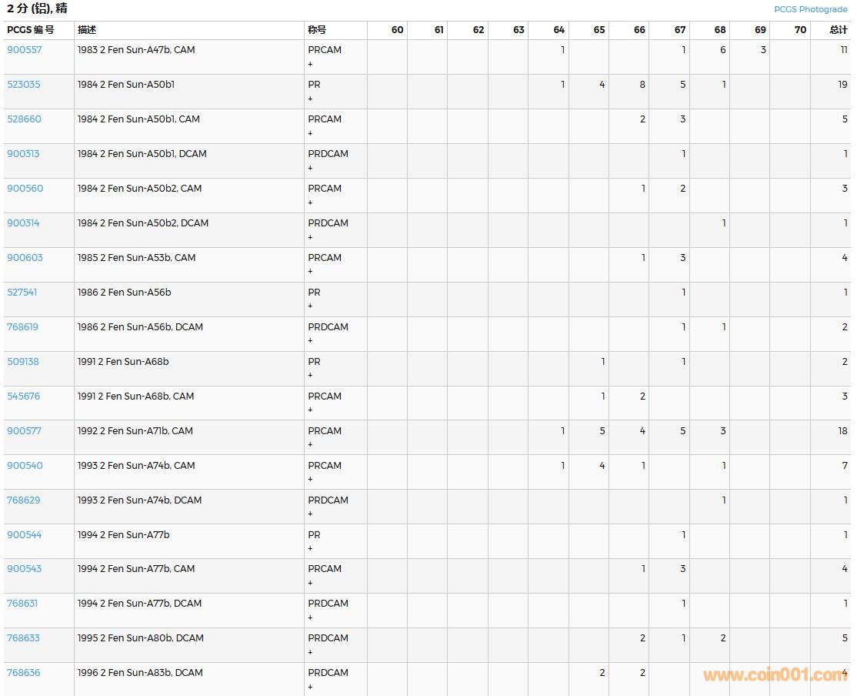Expand plus sign in 1984 Sun-A50b1 PR row
This screenshot has width=857, height=696.
[311, 99]
